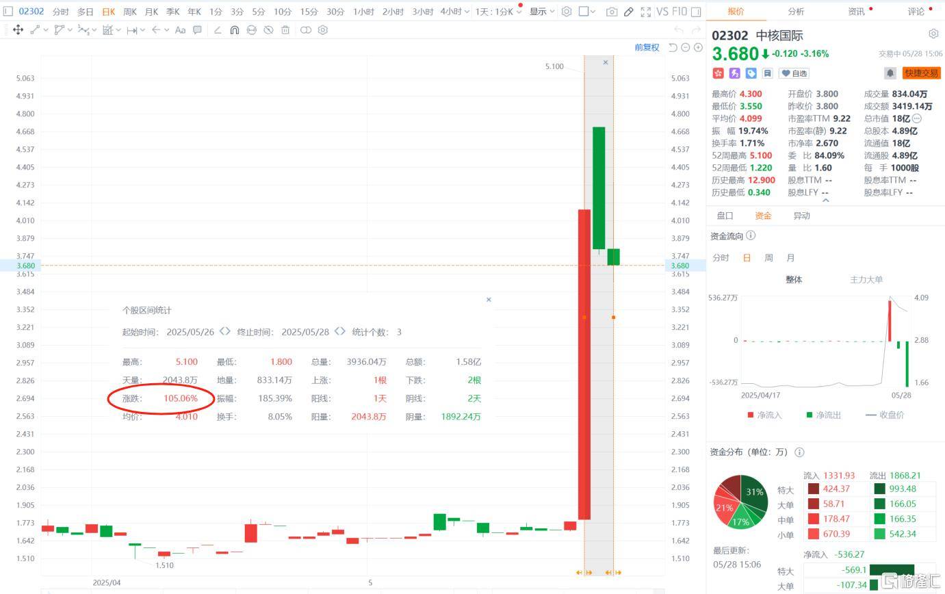Switch to 主力大单 flow view
This screenshot has width=945, height=594.
pos(866,279)
